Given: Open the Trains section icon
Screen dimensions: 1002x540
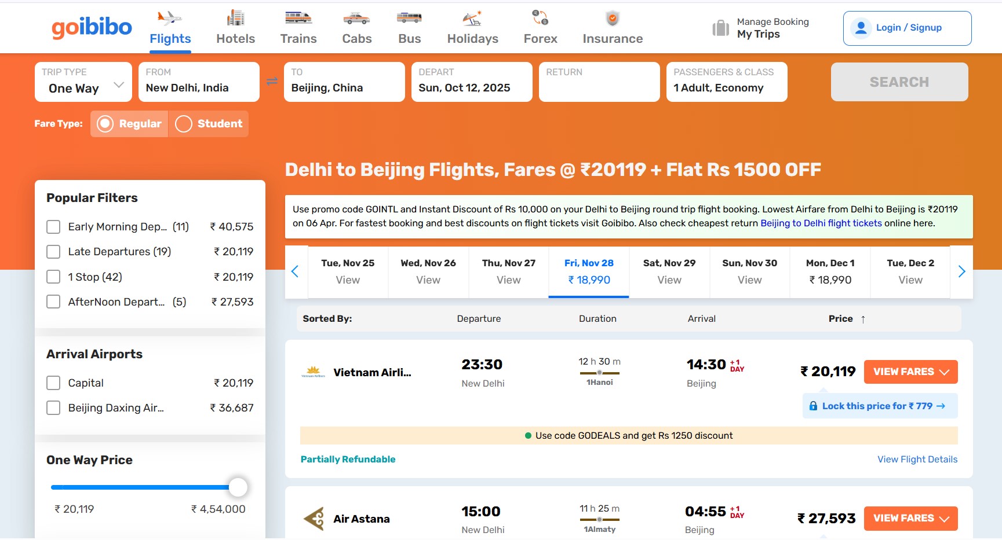Looking at the screenshot, I should (x=298, y=18).
